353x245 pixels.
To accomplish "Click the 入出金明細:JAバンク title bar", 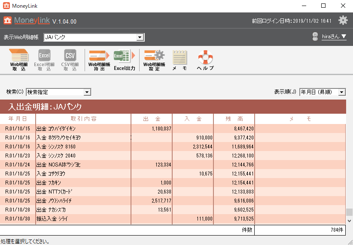I will (173, 107).
